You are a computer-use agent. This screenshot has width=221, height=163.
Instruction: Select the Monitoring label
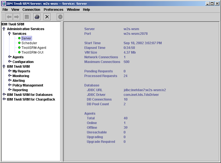(21, 76)
